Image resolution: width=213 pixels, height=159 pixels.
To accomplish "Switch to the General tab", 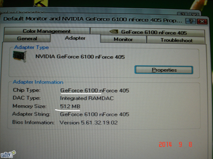I will click(x=27, y=38).
